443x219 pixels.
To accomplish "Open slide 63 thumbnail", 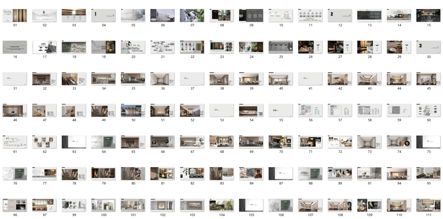I will [74, 142].
